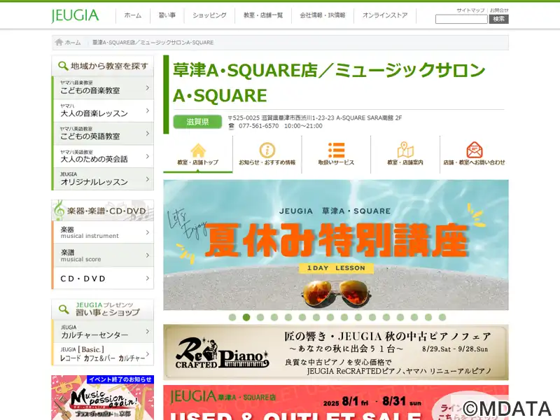Open the ショッピング navigation item
The image size is (560, 420).
coord(209,15)
